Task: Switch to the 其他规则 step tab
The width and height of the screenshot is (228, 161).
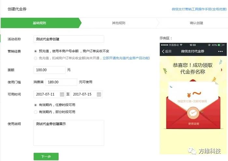Action: point(119,23)
